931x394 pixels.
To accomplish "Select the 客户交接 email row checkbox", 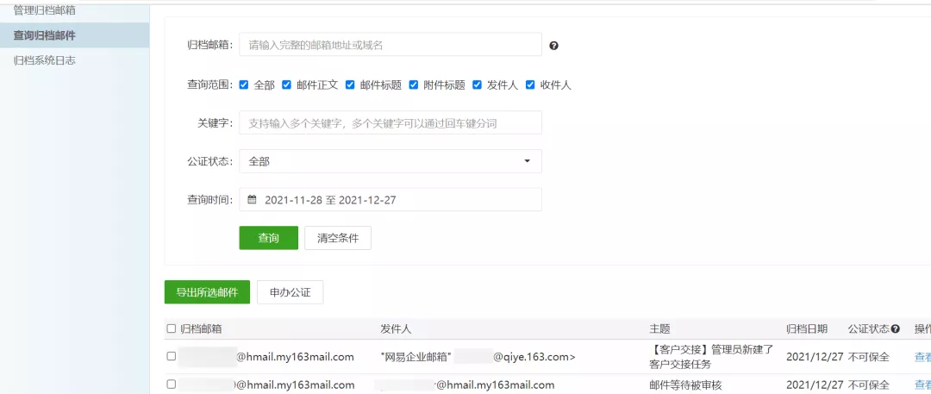I will [x=172, y=356].
